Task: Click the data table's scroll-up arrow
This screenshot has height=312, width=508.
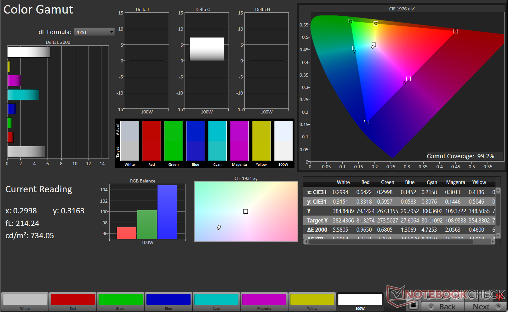Action: click(498, 190)
